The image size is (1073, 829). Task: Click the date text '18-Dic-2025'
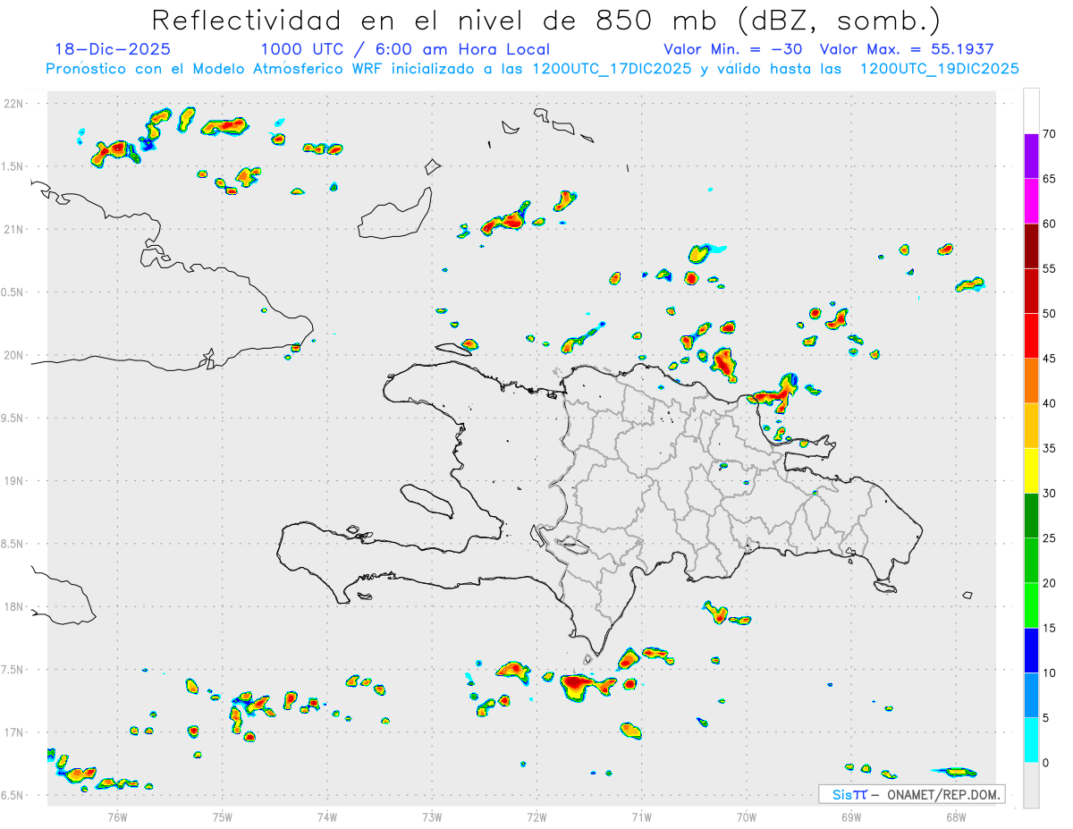pos(113,50)
